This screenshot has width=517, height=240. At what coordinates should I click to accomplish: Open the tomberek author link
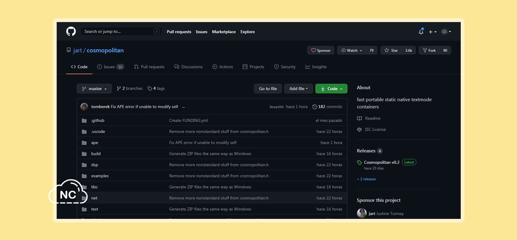tap(101, 107)
